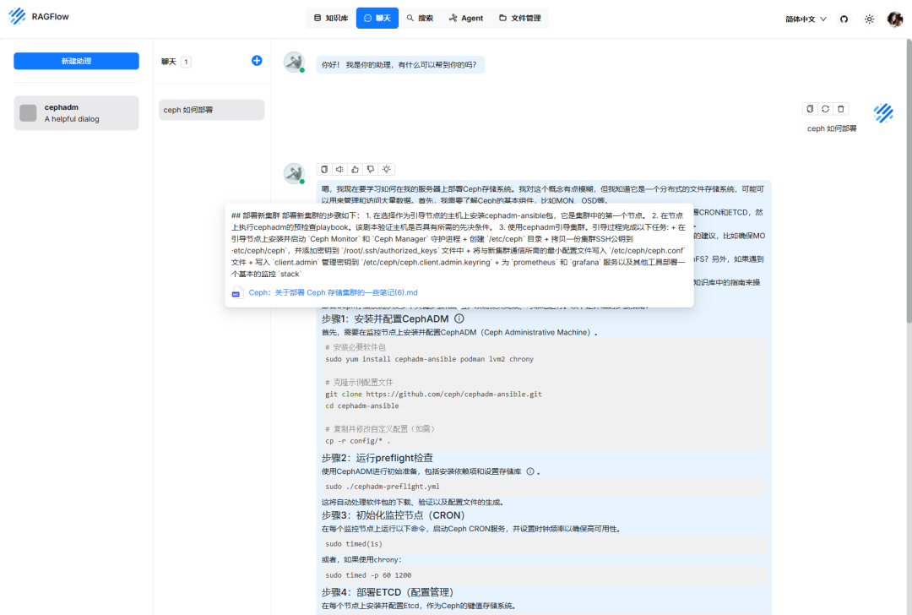
Task: Click the reference info icon after 设置存储库
Action: coord(529,471)
